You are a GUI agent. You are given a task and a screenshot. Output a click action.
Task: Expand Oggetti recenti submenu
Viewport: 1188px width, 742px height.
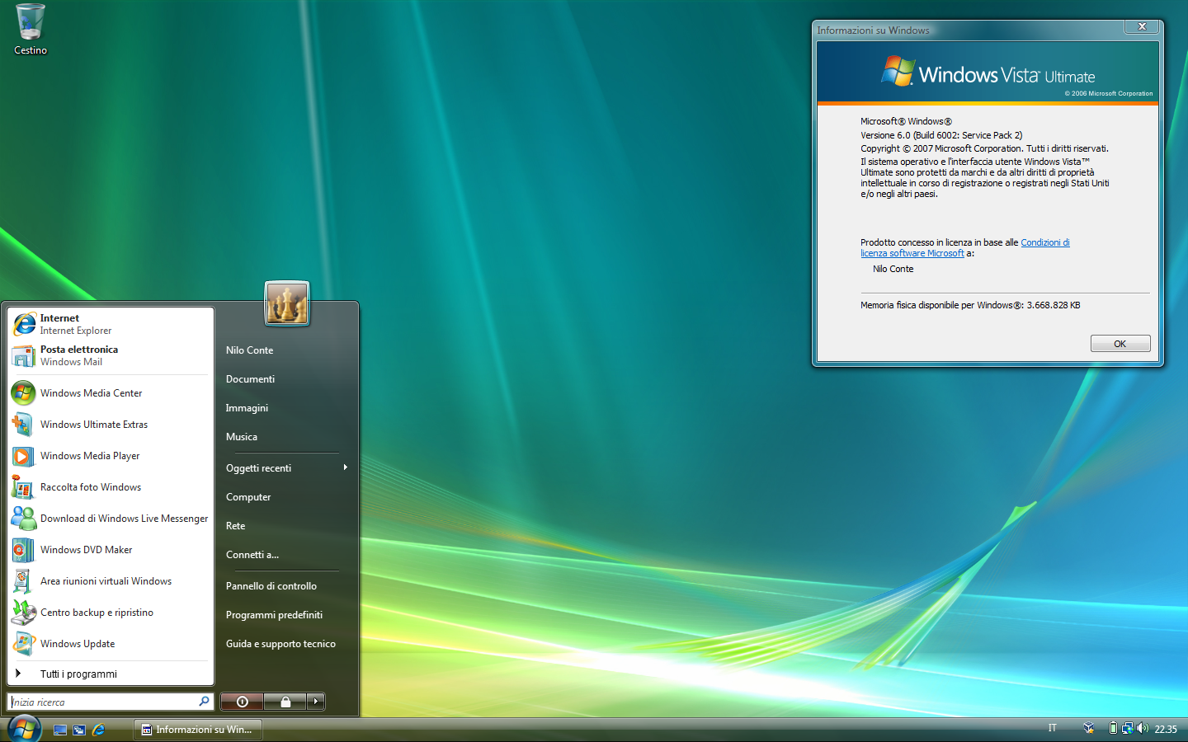coord(286,468)
